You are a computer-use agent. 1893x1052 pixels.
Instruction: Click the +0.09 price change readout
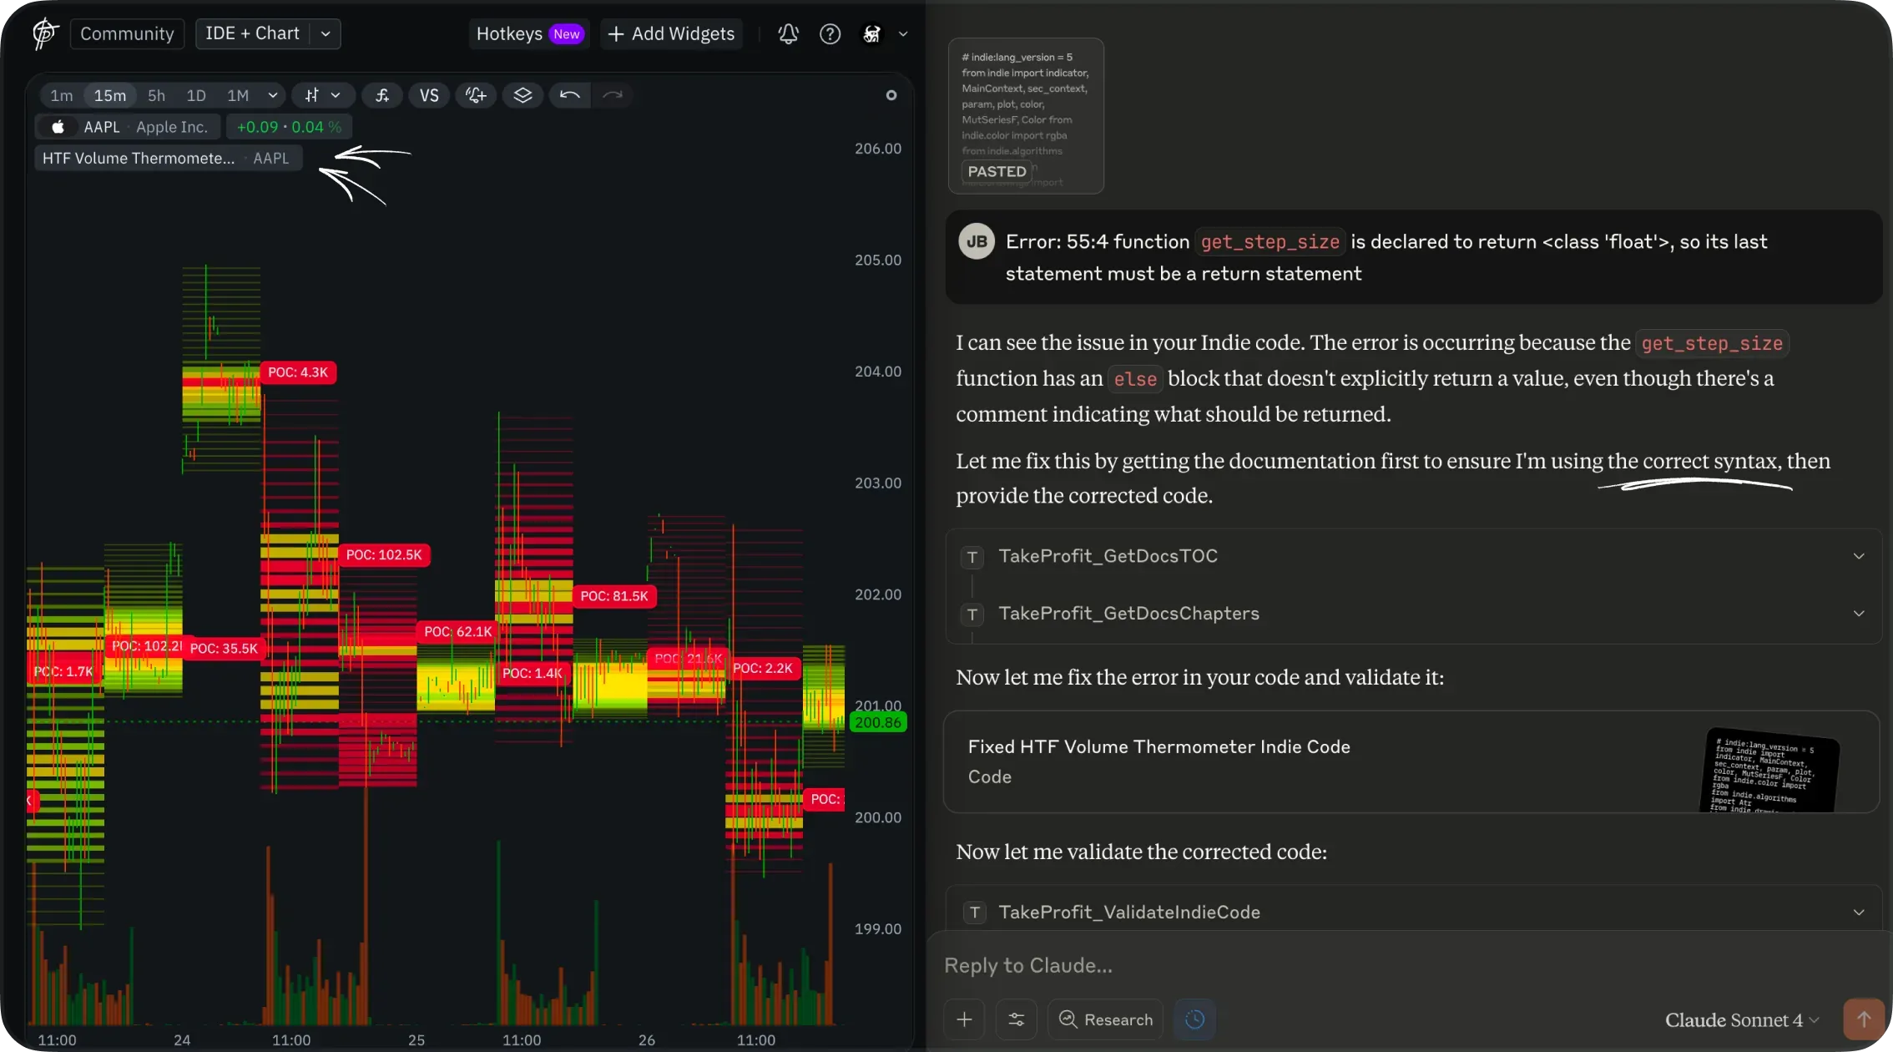pos(290,127)
